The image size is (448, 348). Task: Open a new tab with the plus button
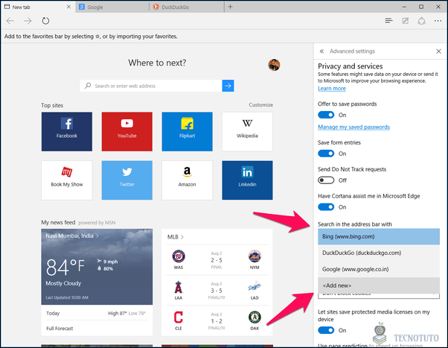pyautogui.click(x=230, y=7)
